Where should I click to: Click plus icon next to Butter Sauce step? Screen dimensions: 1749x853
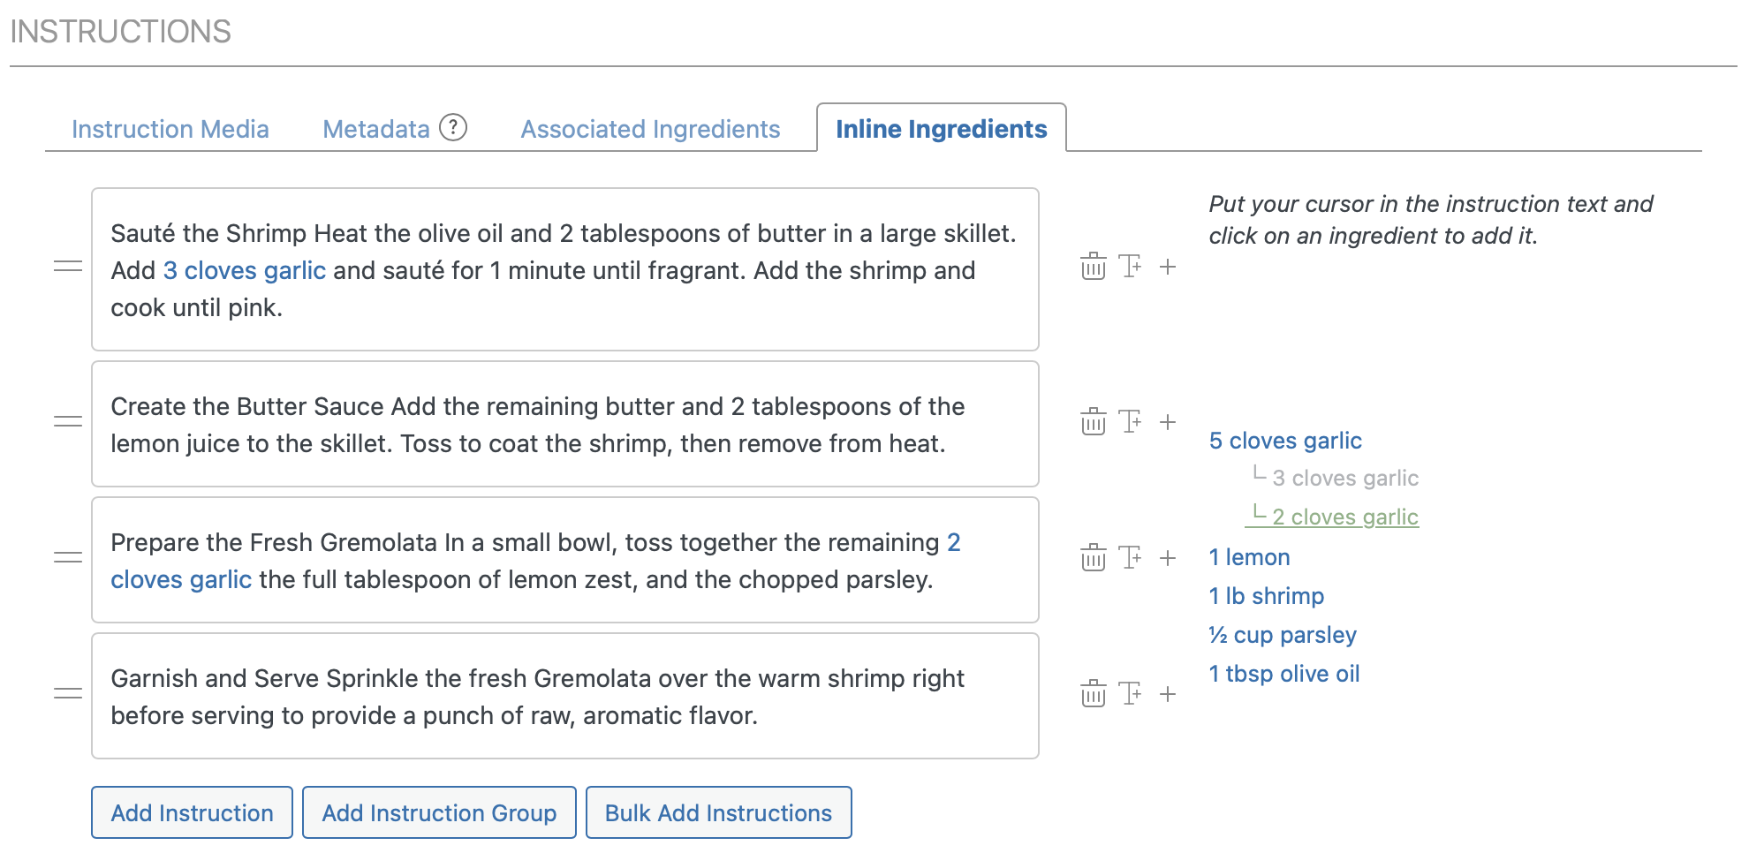click(1168, 421)
